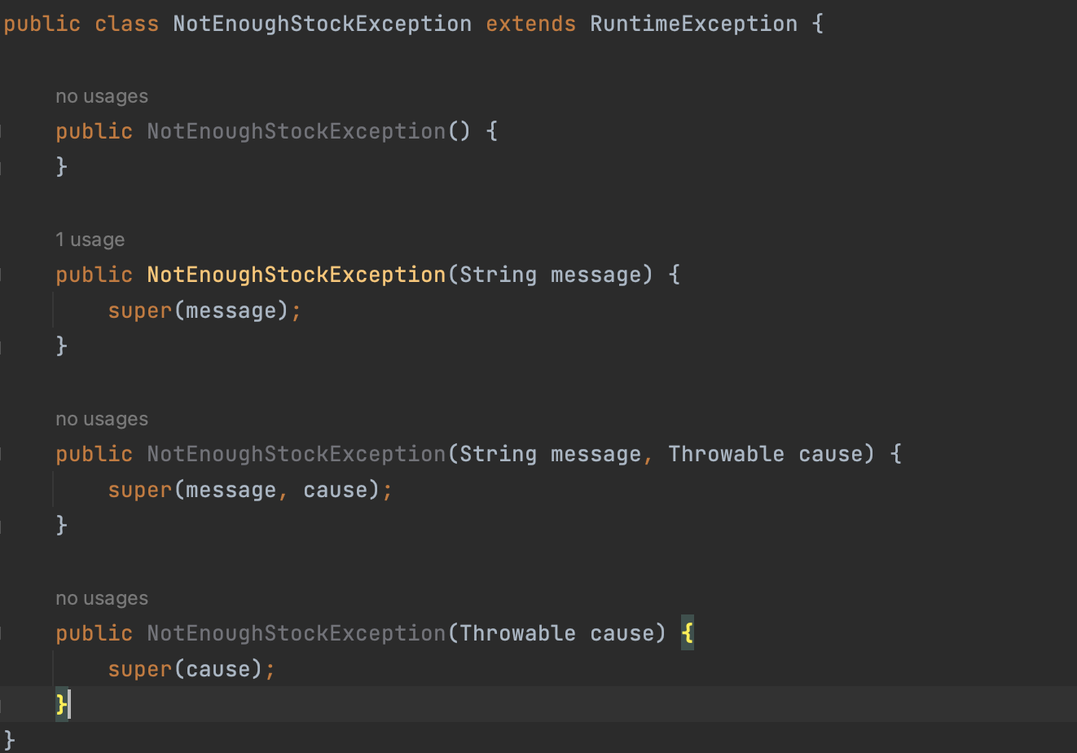Click the final closing brace of the class
Viewport: 1077px width, 753px height.
point(9,741)
